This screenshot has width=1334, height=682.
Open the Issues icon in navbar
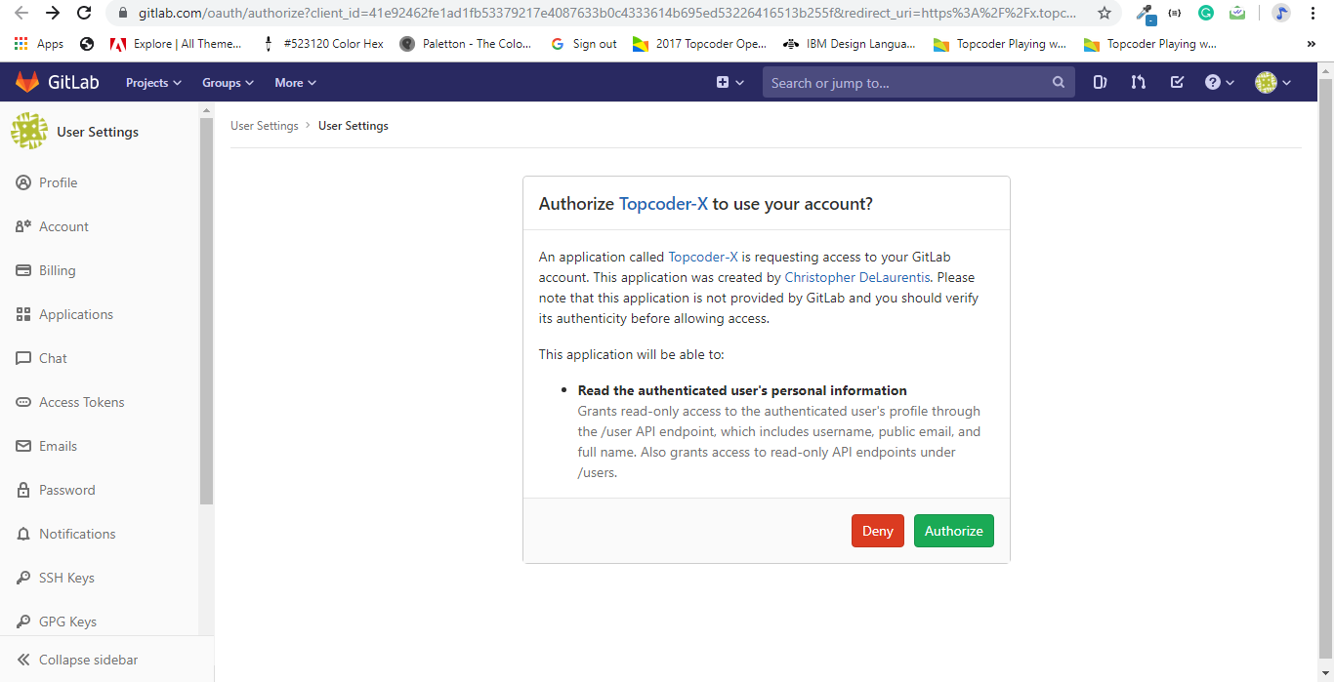1100,83
